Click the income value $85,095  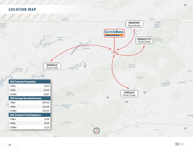pos(46,103)
